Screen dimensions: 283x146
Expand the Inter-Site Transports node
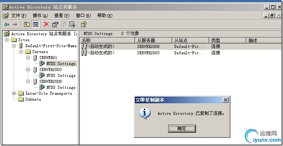coord(14,93)
